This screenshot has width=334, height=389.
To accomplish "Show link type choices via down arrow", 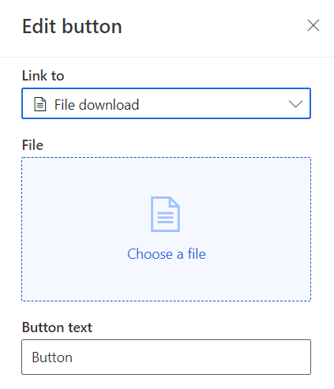I will [x=295, y=104].
